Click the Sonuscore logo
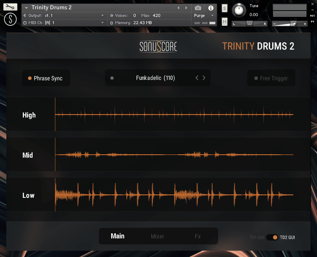The width and height of the screenshot is (317, 257). (x=158, y=46)
